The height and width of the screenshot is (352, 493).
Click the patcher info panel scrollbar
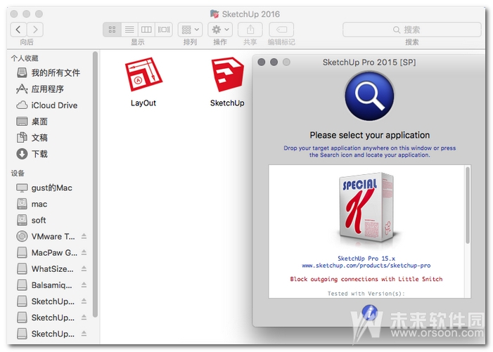[x=468, y=204]
